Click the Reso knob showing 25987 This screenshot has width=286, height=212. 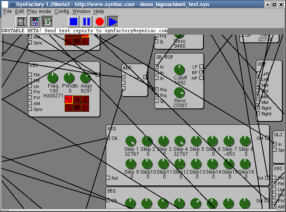coord(179,93)
